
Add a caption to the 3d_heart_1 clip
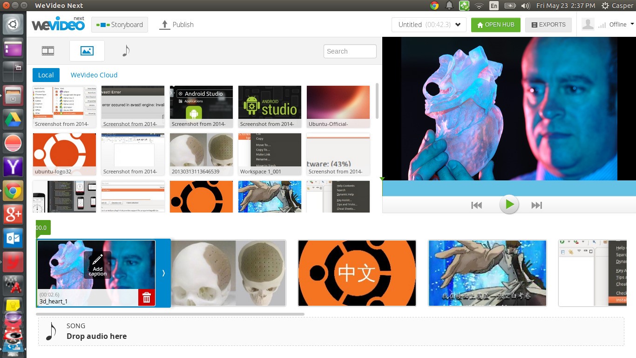click(97, 265)
